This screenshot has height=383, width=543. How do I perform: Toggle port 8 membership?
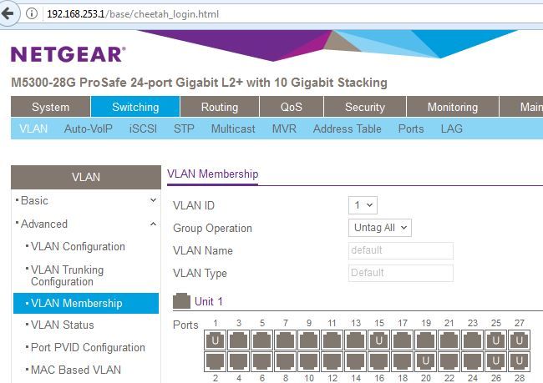pos(286,360)
